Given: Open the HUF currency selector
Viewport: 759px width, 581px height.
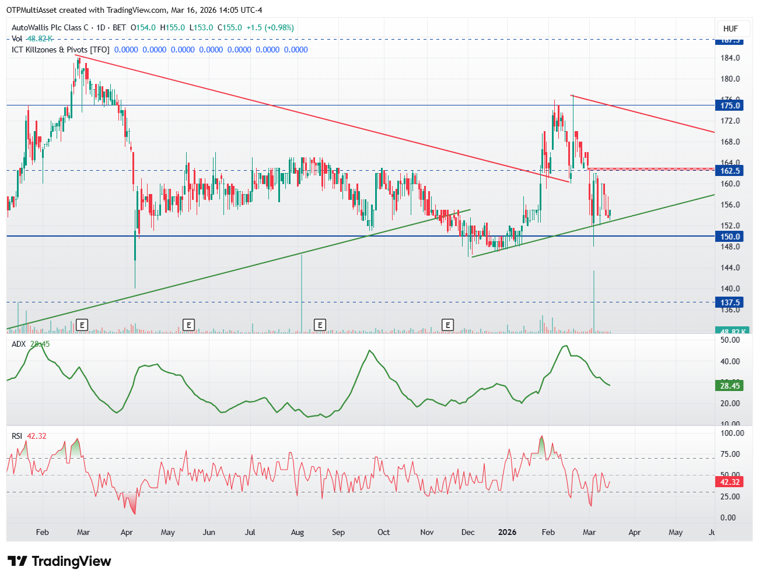Looking at the screenshot, I should 730,29.
